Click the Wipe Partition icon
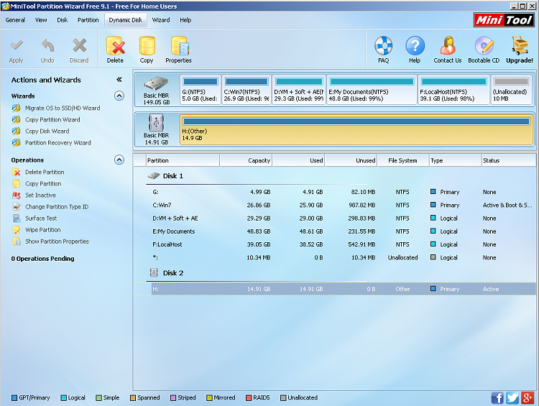This screenshot has height=406, width=539. click(16, 230)
